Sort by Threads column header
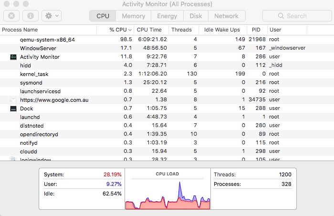This screenshot has width=334, height=216. click(184, 30)
